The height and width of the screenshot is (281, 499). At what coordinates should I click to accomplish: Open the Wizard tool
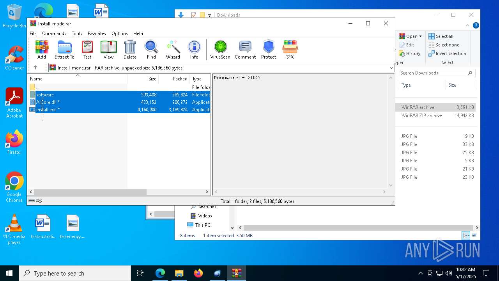pos(173,50)
